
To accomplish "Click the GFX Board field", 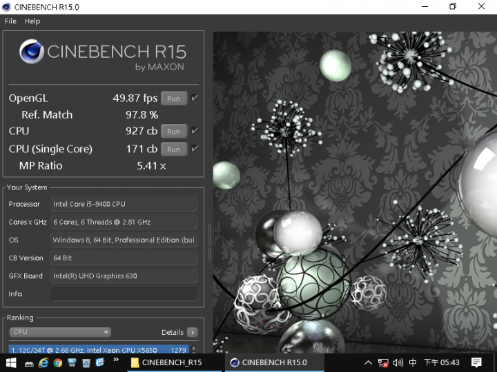I will click(124, 276).
